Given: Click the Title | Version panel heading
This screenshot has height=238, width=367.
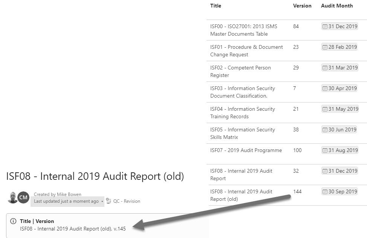Looking at the screenshot, I should click(x=37, y=221).
